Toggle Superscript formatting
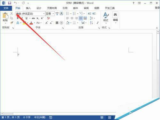160x120 pixels. tap(42, 18)
